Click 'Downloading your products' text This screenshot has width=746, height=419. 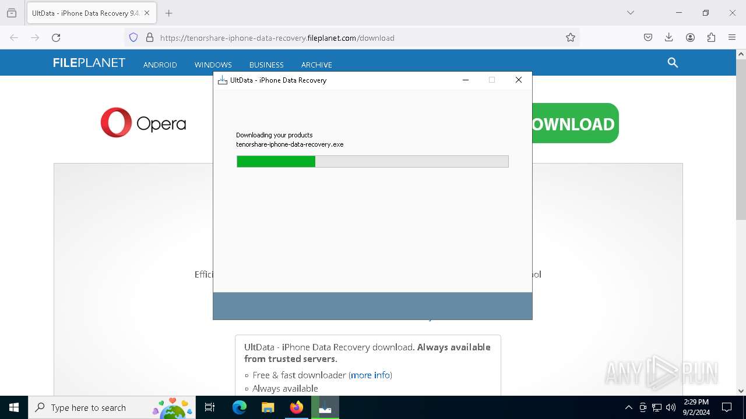(275, 135)
